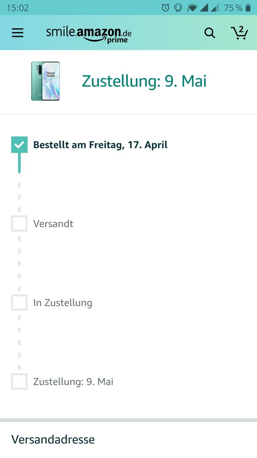Screen dimensions: 257x458
Task: Tap the search magnifier icon
Action: tap(210, 33)
